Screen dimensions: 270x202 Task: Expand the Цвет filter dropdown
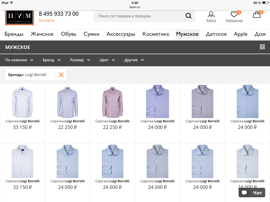pos(107,60)
